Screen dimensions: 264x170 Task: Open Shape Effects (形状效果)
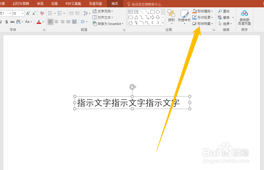coord(203,23)
